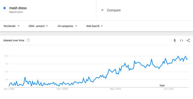Click the blue dot beside mesh dress
Image resolution: width=193 pixels, height=99 pixels.
click(x=5, y=8)
